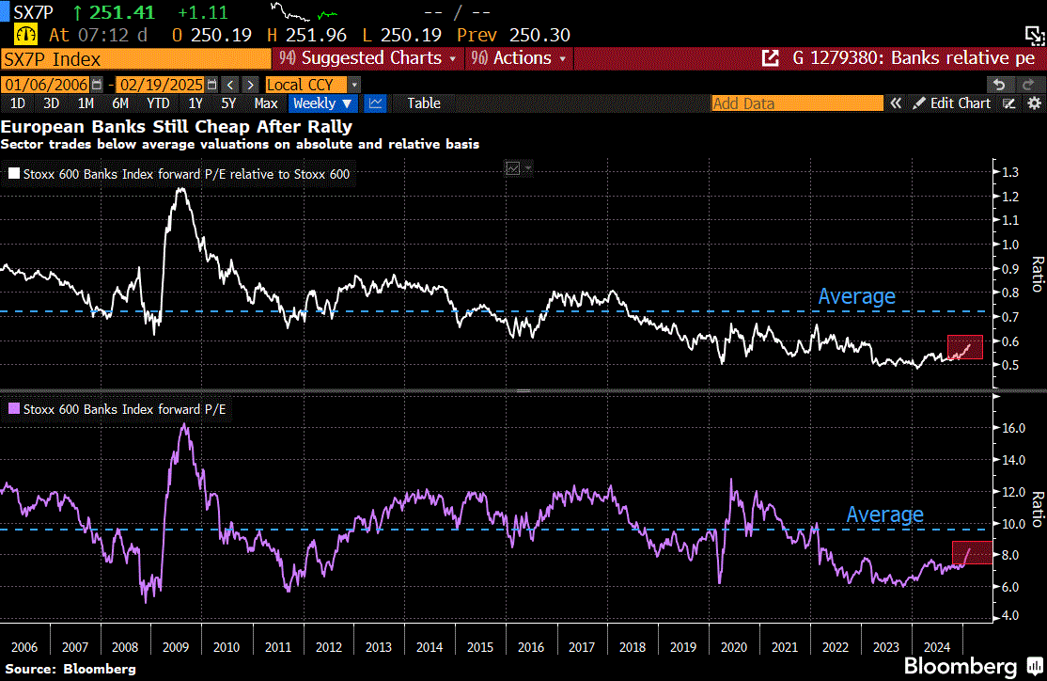
Task: Click the SX7P Index security field
Action: (x=136, y=59)
